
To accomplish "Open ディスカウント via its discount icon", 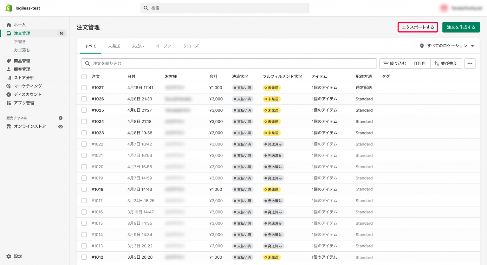I will coord(9,94).
